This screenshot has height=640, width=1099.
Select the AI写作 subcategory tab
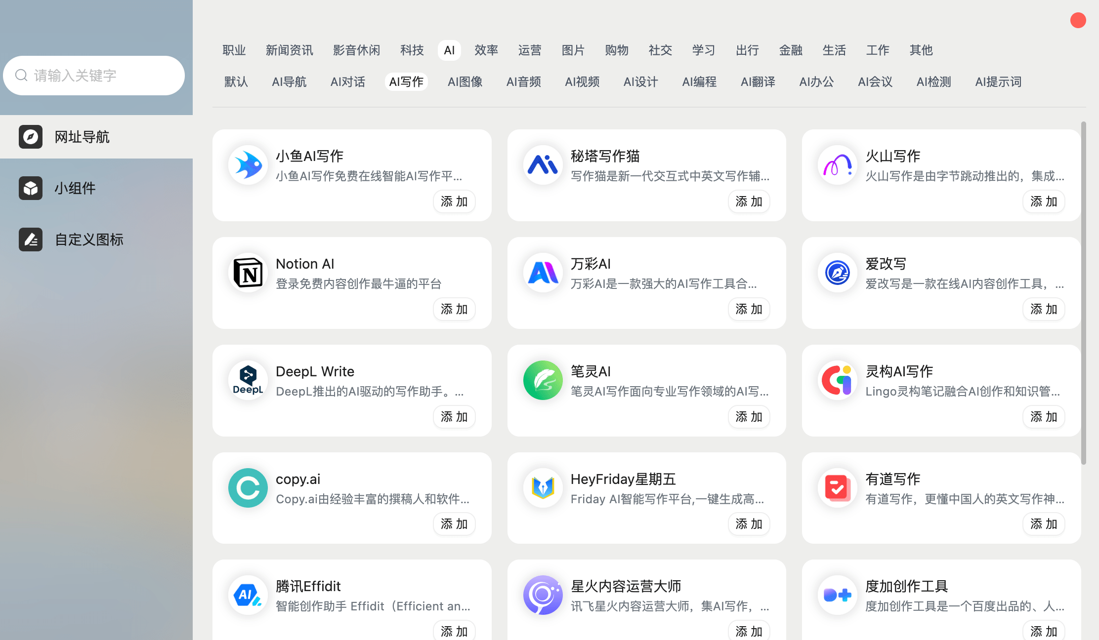point(406,82)
